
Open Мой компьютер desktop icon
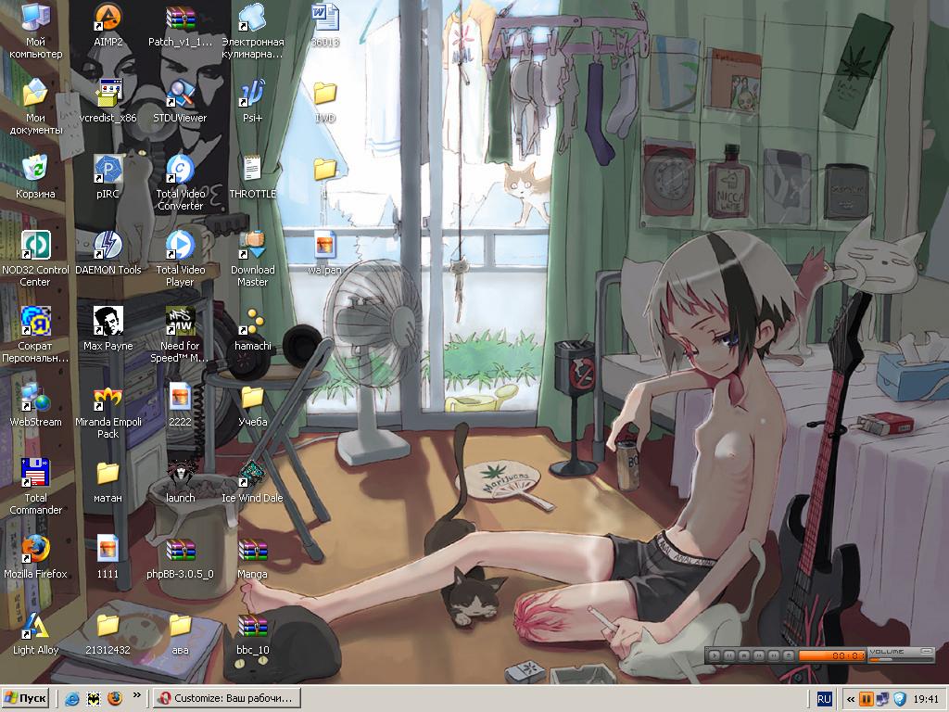[x=35, y=31]
